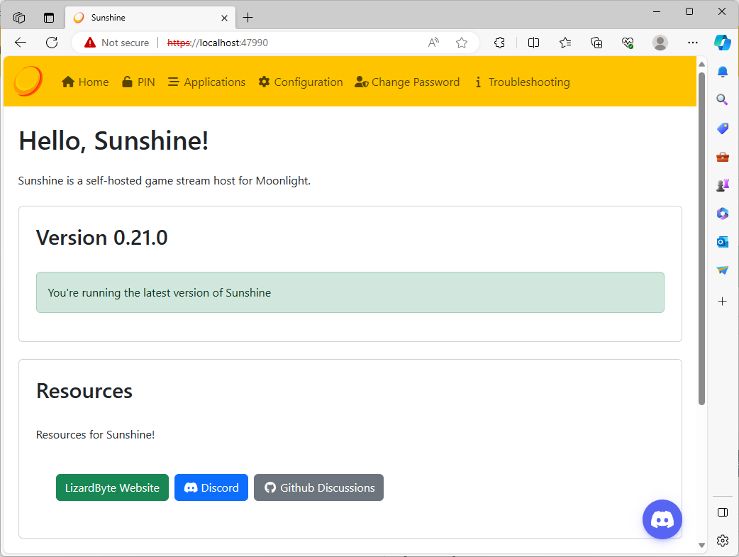Close the Sunshine tab
The width and height of the screenshot is (739, 557).
point(224,18)
